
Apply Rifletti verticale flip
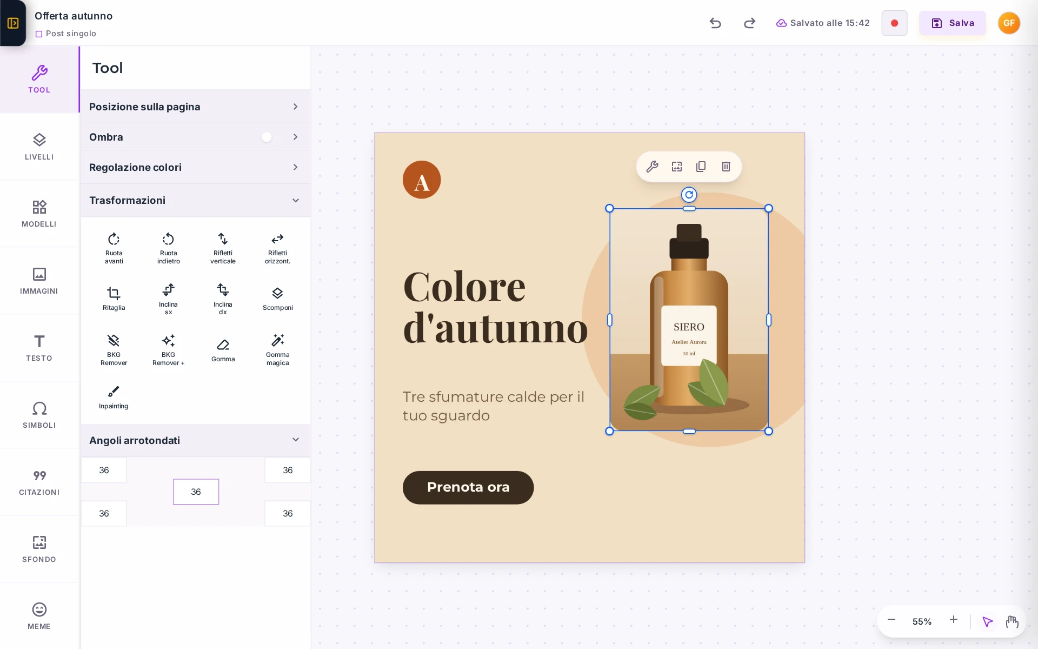(x=223, y=248)
